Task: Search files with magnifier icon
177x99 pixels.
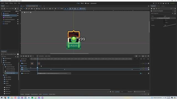Action: pos(16,57)
